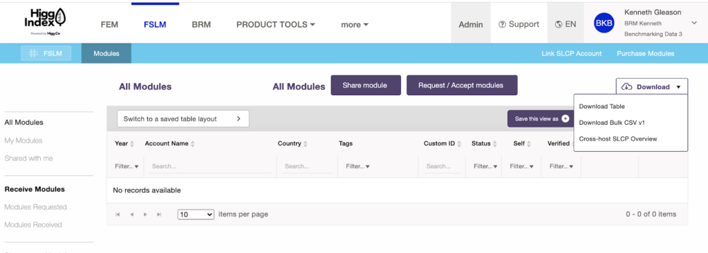Sort the Account Name column
The width and height of the screenshot is (708, 253).
point(193,144)
